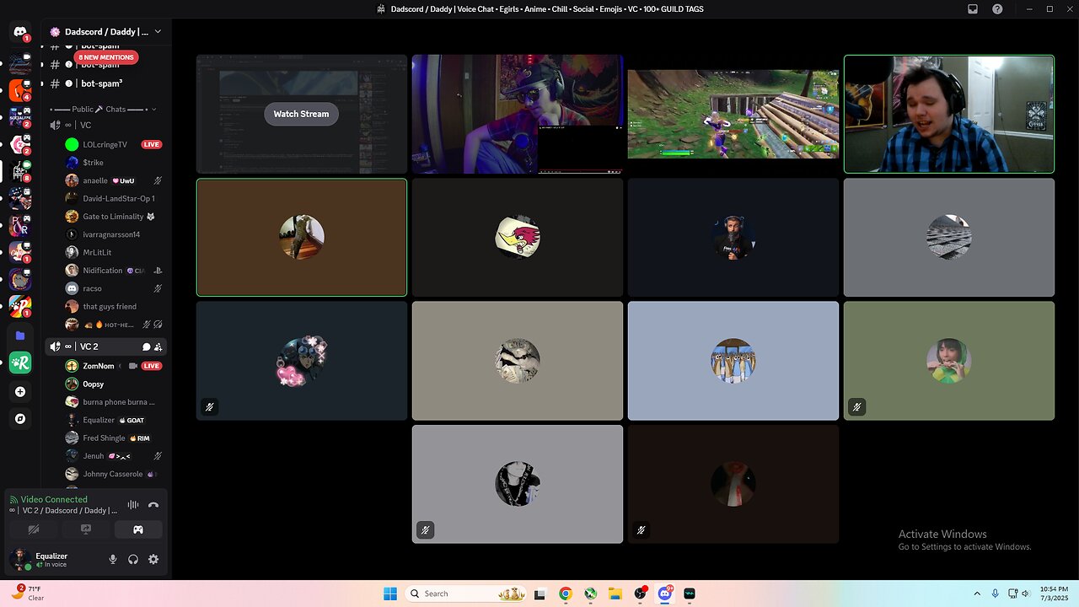Select the Woody Woodpecker avatar tile

pyautogui.click(x=518, y=237)
